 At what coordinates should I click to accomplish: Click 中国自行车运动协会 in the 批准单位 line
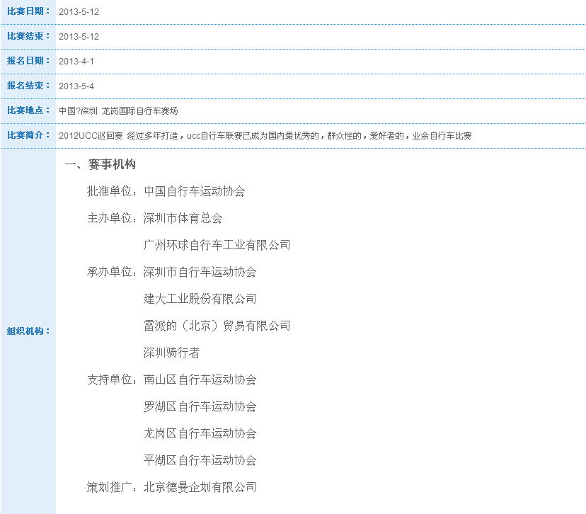(x=194, y=191)
